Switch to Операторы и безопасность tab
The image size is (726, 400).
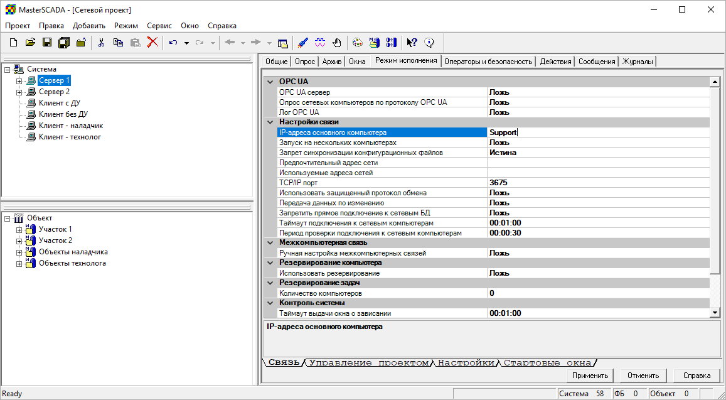click(488, 62)
